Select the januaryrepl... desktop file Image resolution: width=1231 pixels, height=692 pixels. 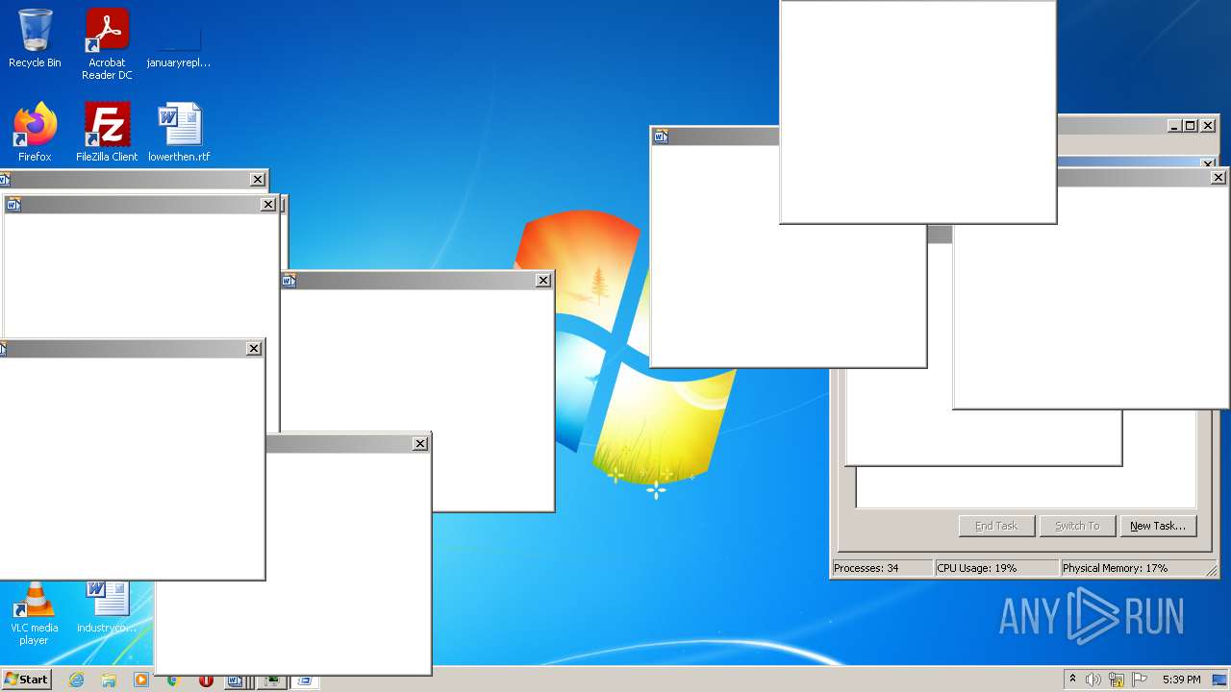click(179, 44)
